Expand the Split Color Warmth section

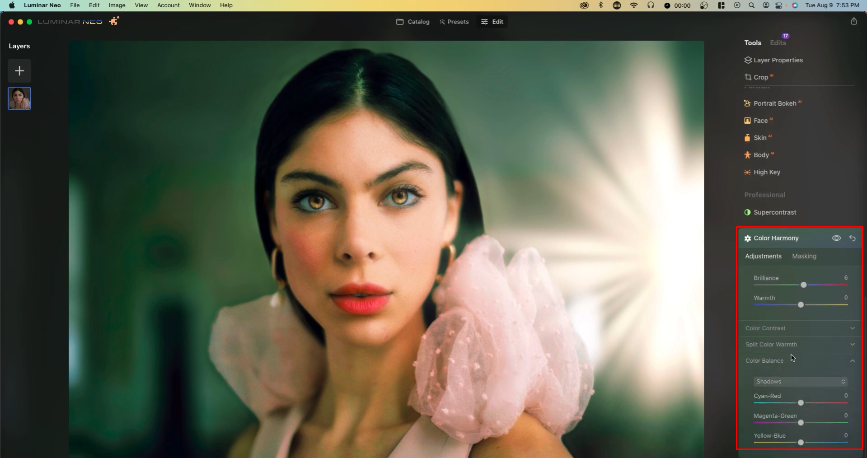[800, 345]
